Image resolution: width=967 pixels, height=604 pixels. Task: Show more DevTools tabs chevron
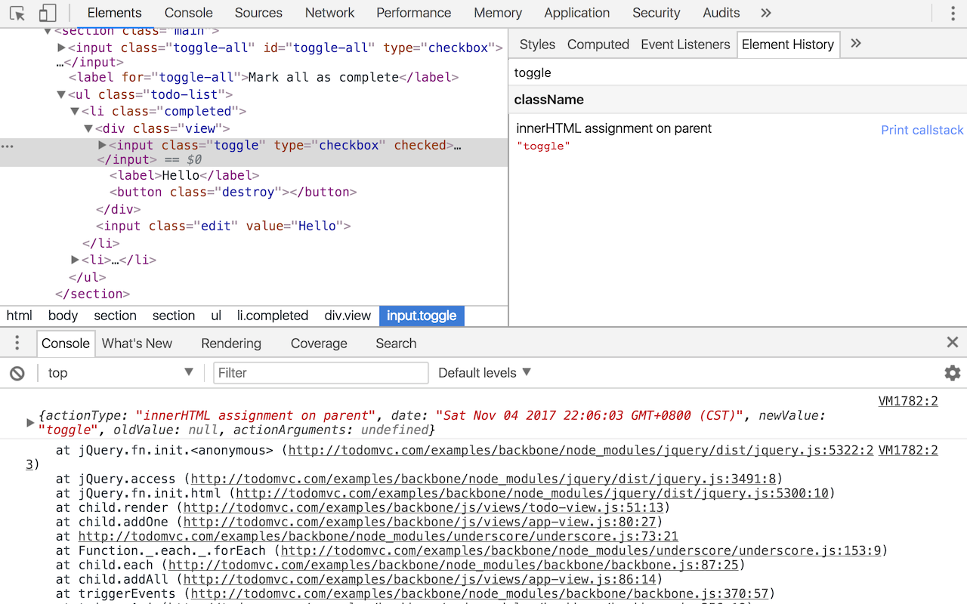tap(765, 13)
